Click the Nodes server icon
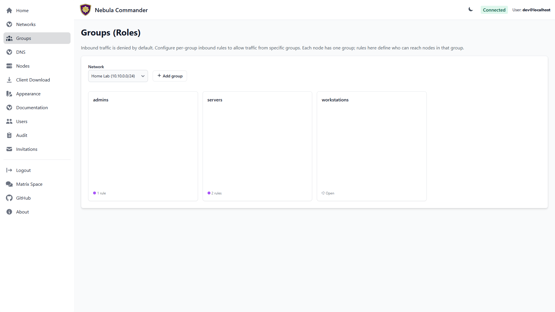Screen dimensions: 555x312 9,66
